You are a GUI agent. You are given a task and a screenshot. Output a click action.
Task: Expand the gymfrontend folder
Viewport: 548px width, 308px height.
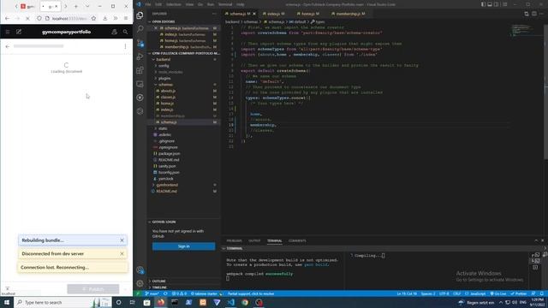pyautogui.click(x=167, y=185)
